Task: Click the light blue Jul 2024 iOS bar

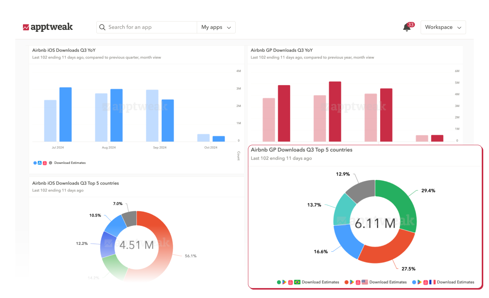Action: (50, 121)
